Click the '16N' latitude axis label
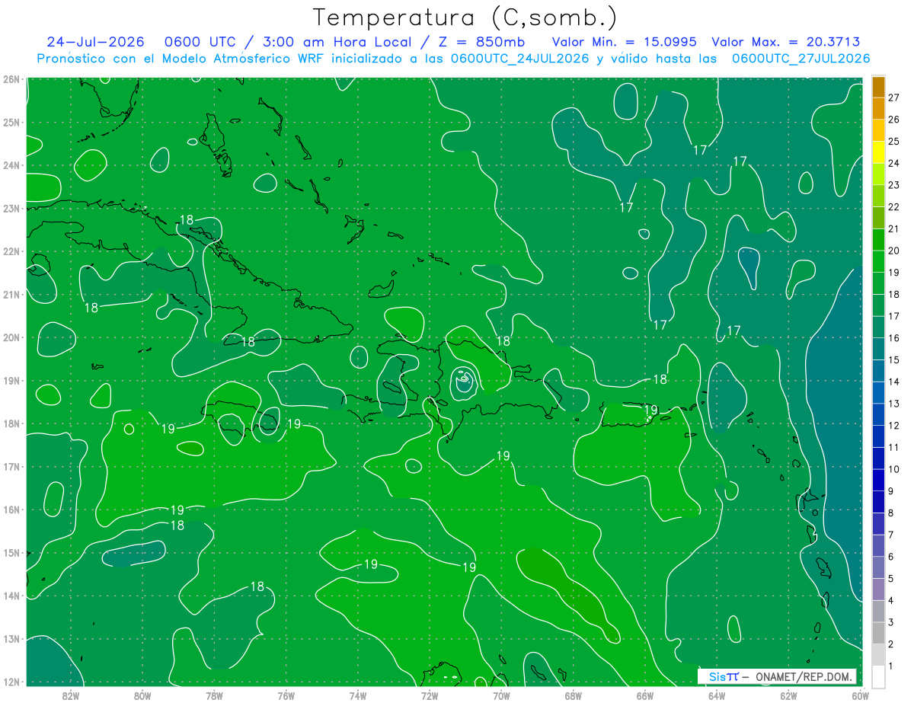Screen dimensions: 914x706 (x=11, y=510)
